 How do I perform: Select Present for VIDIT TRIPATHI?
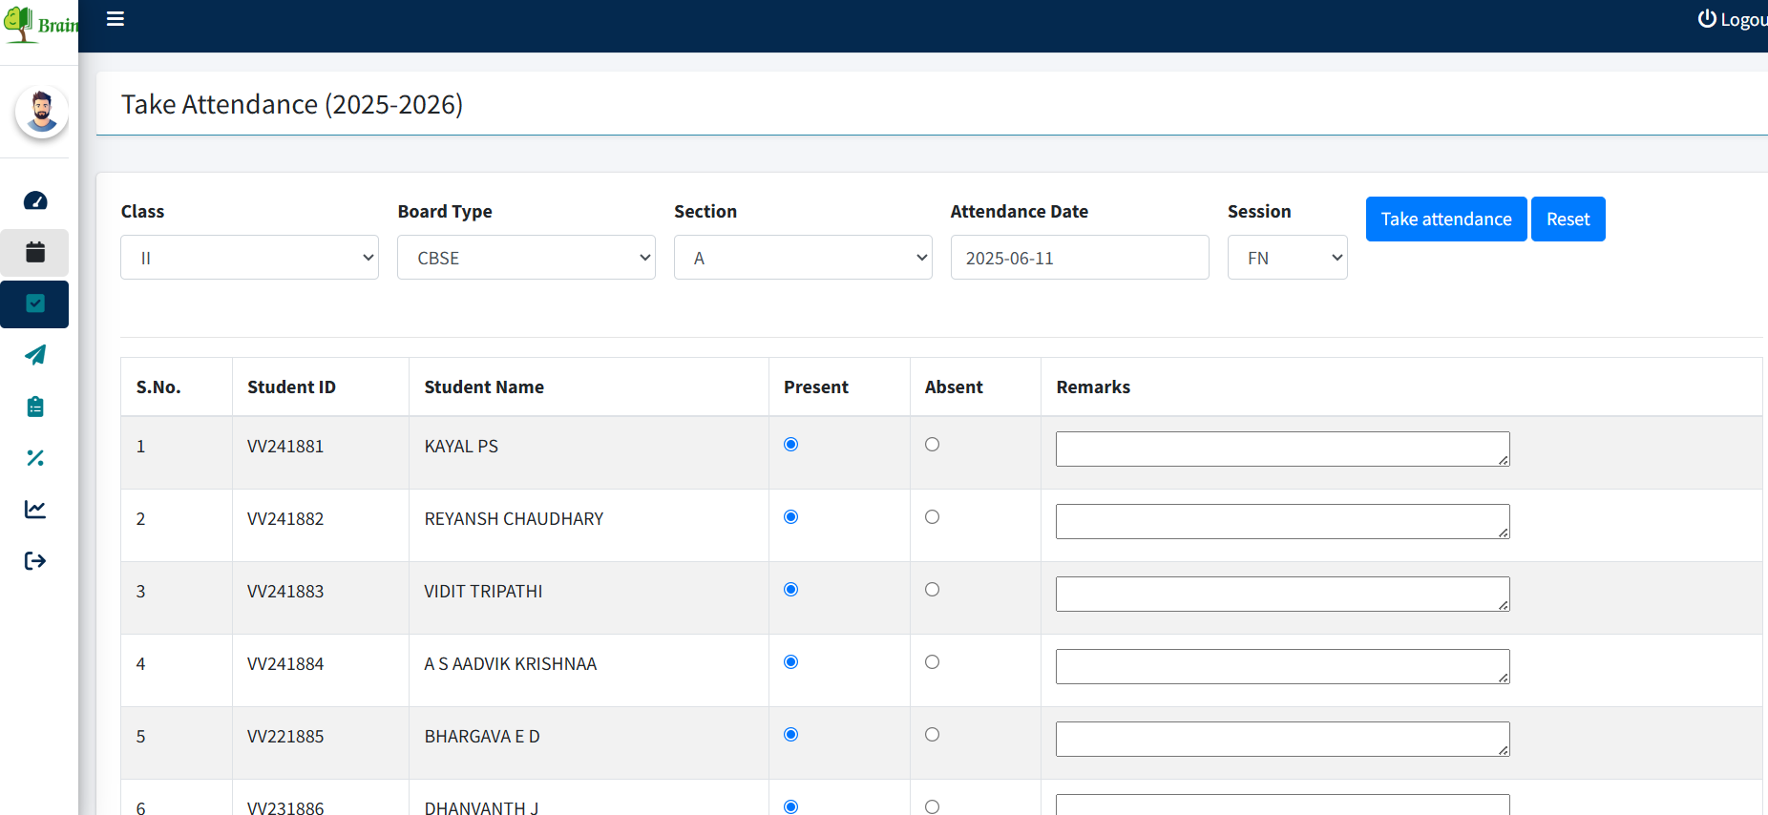click(791, 590)
